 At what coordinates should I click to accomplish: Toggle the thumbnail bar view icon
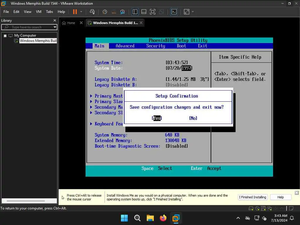[144, 12]
